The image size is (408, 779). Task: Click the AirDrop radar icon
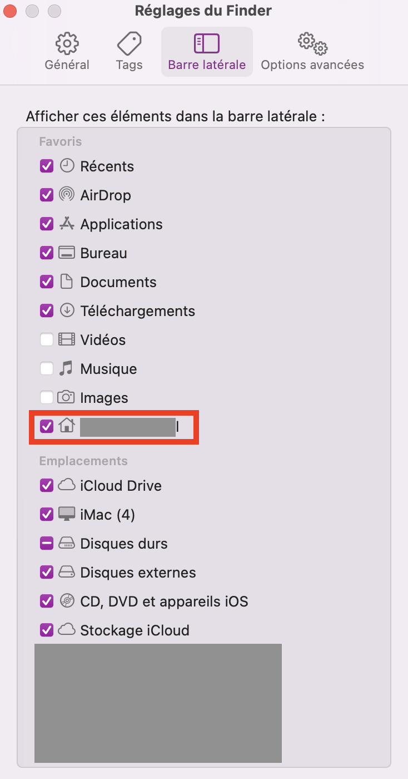pyautogui.click(x=67, y=195)
